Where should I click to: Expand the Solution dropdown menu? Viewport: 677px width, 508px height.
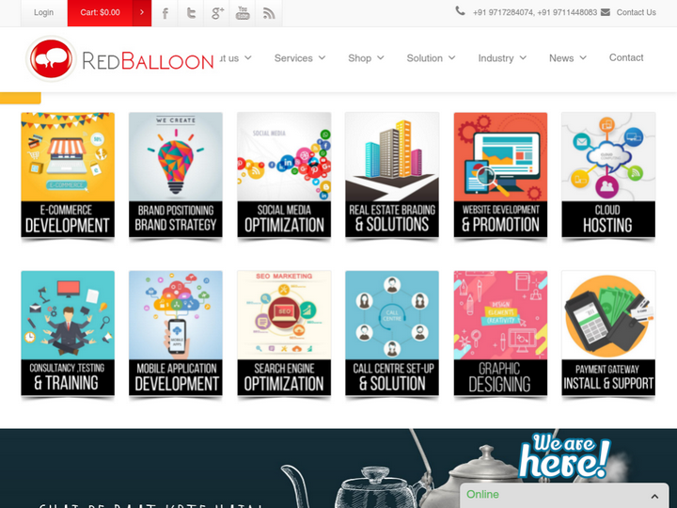pyautogui.click(x=431, y=58)
